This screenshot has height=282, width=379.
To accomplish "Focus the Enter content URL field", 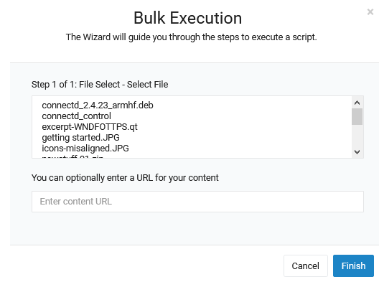I will point(197,202).
